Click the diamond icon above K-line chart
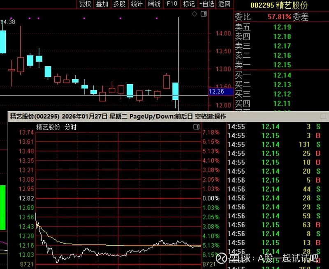329x269 pixels. [x=195, y=14]
